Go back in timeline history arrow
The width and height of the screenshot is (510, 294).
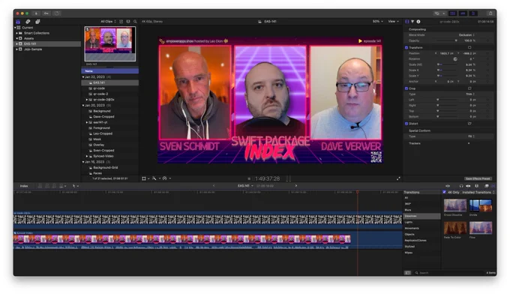click(x=214, y=186)
